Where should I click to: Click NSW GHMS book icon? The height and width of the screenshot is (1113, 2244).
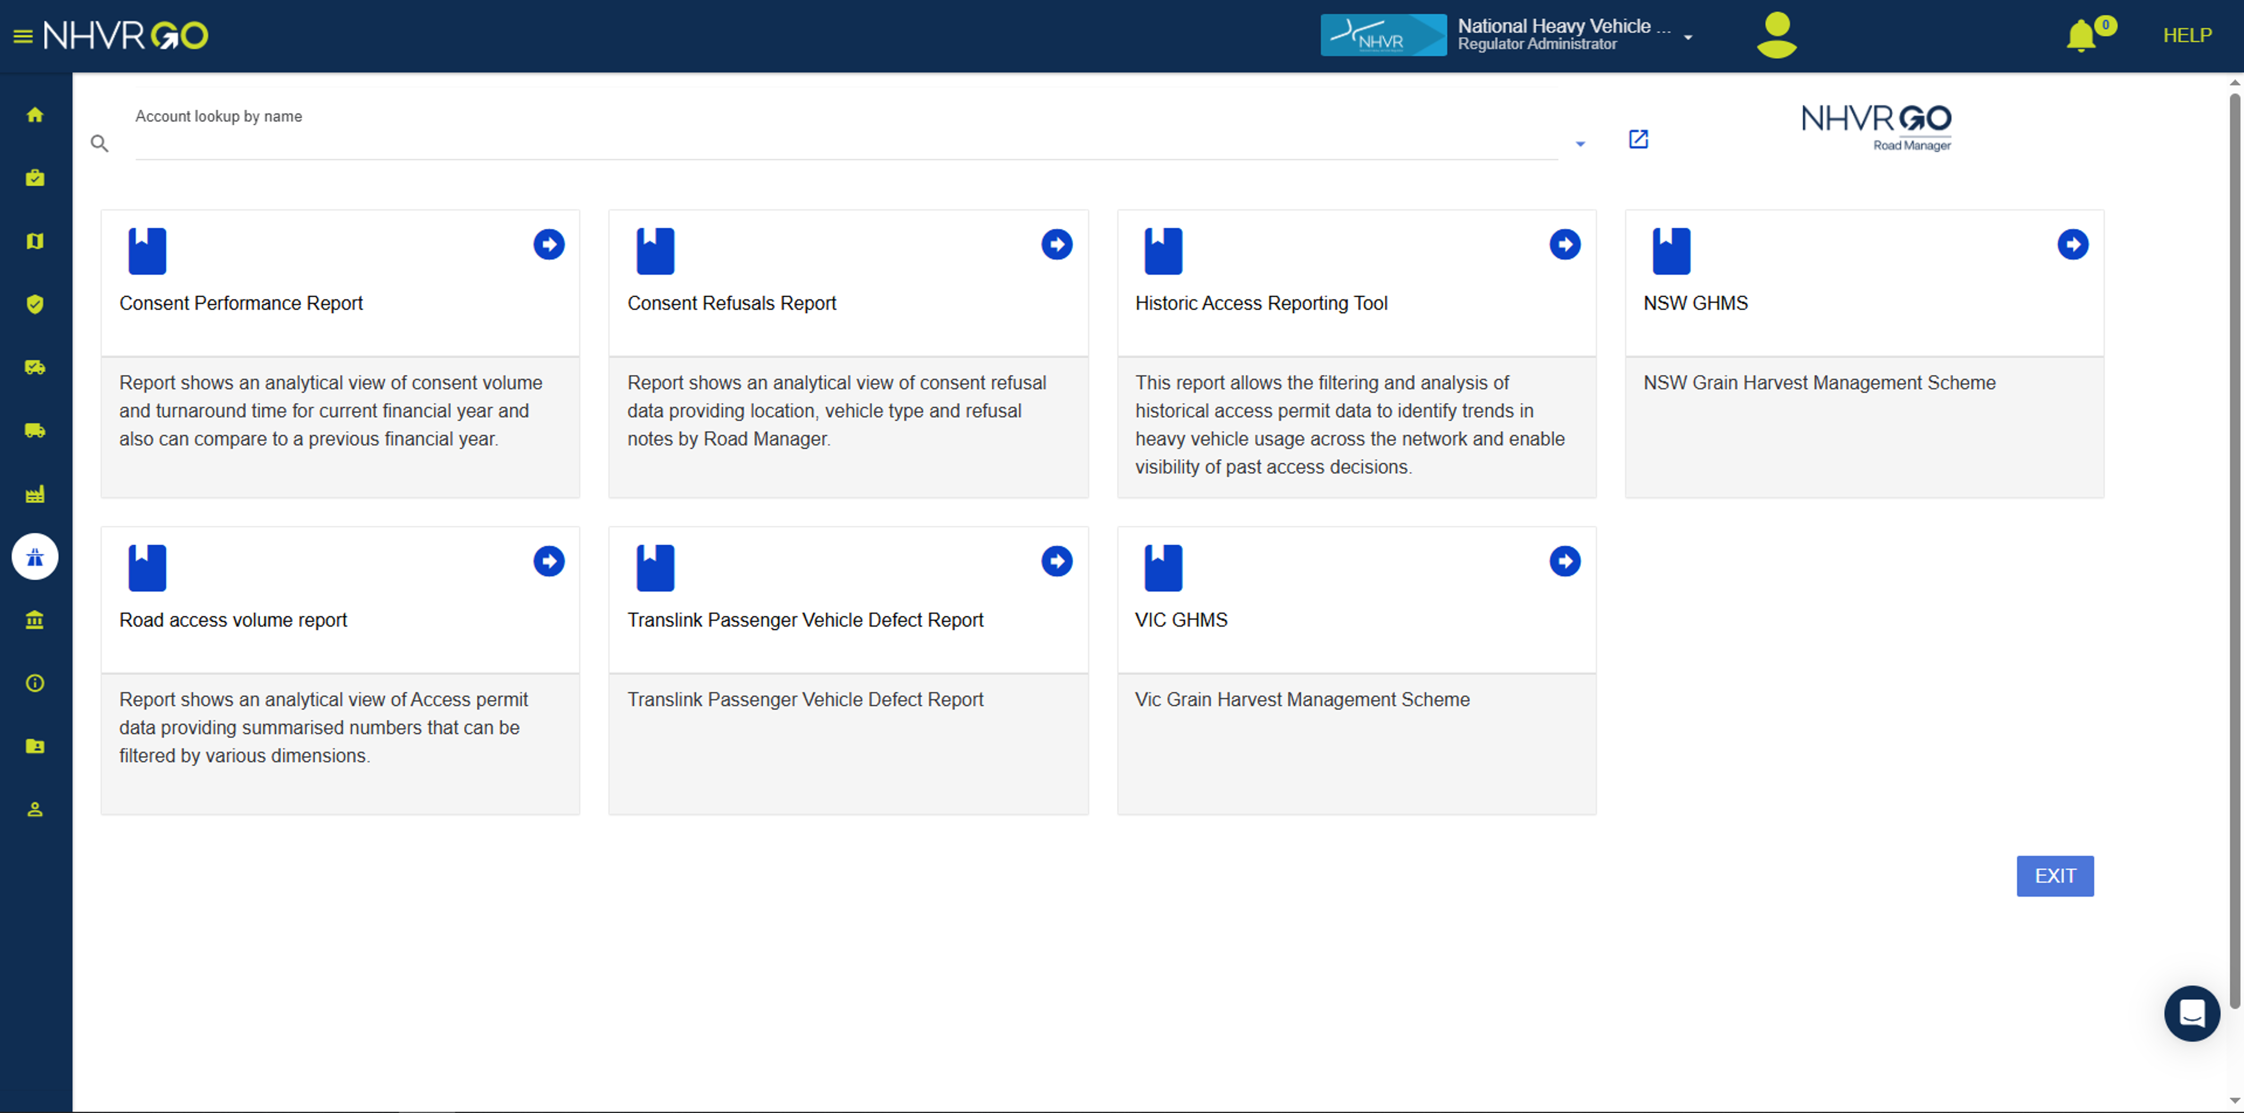pyautogui.click(x=1671, y=252)
